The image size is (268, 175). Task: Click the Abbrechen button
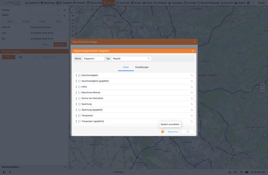coord(173,132)
